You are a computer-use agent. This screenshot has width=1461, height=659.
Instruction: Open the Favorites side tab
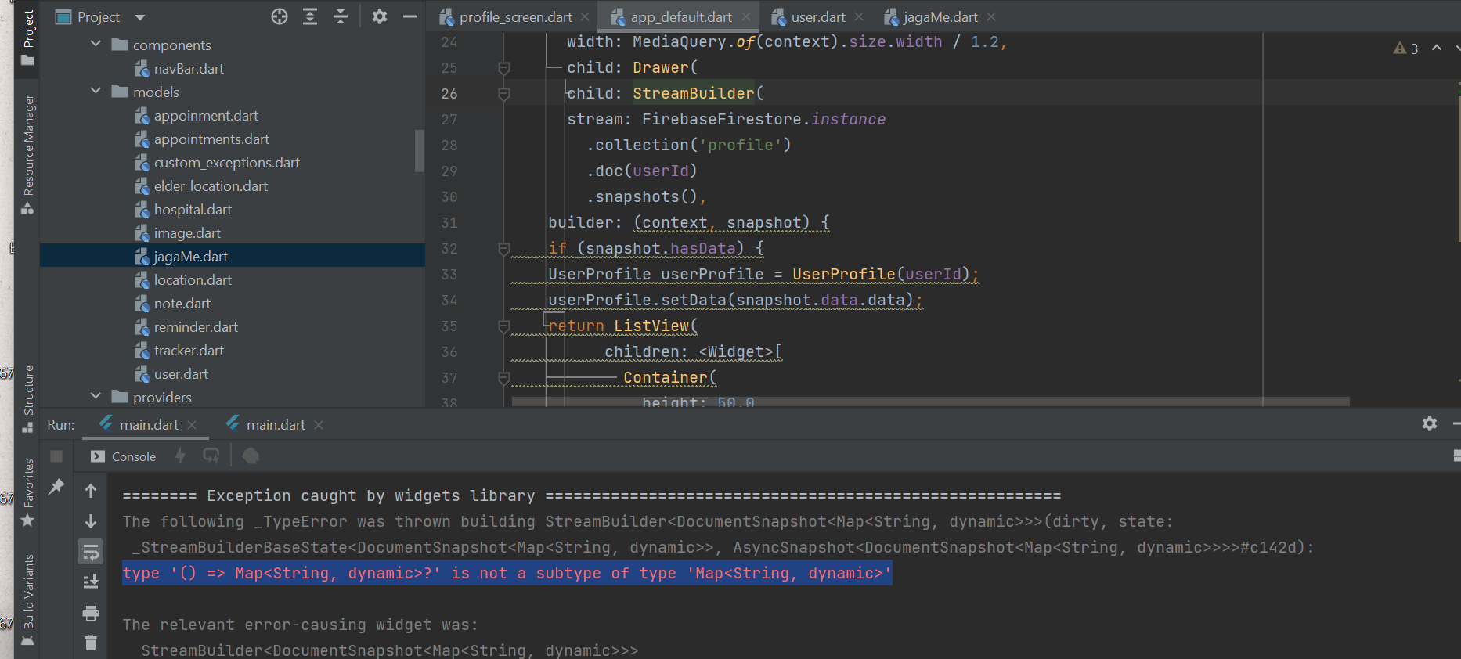[x=28, y=493]
